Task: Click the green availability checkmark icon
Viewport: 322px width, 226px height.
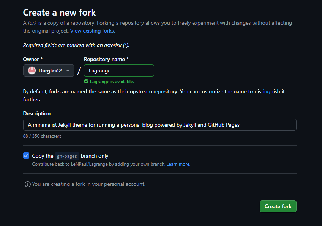Action: pos(86,82)
